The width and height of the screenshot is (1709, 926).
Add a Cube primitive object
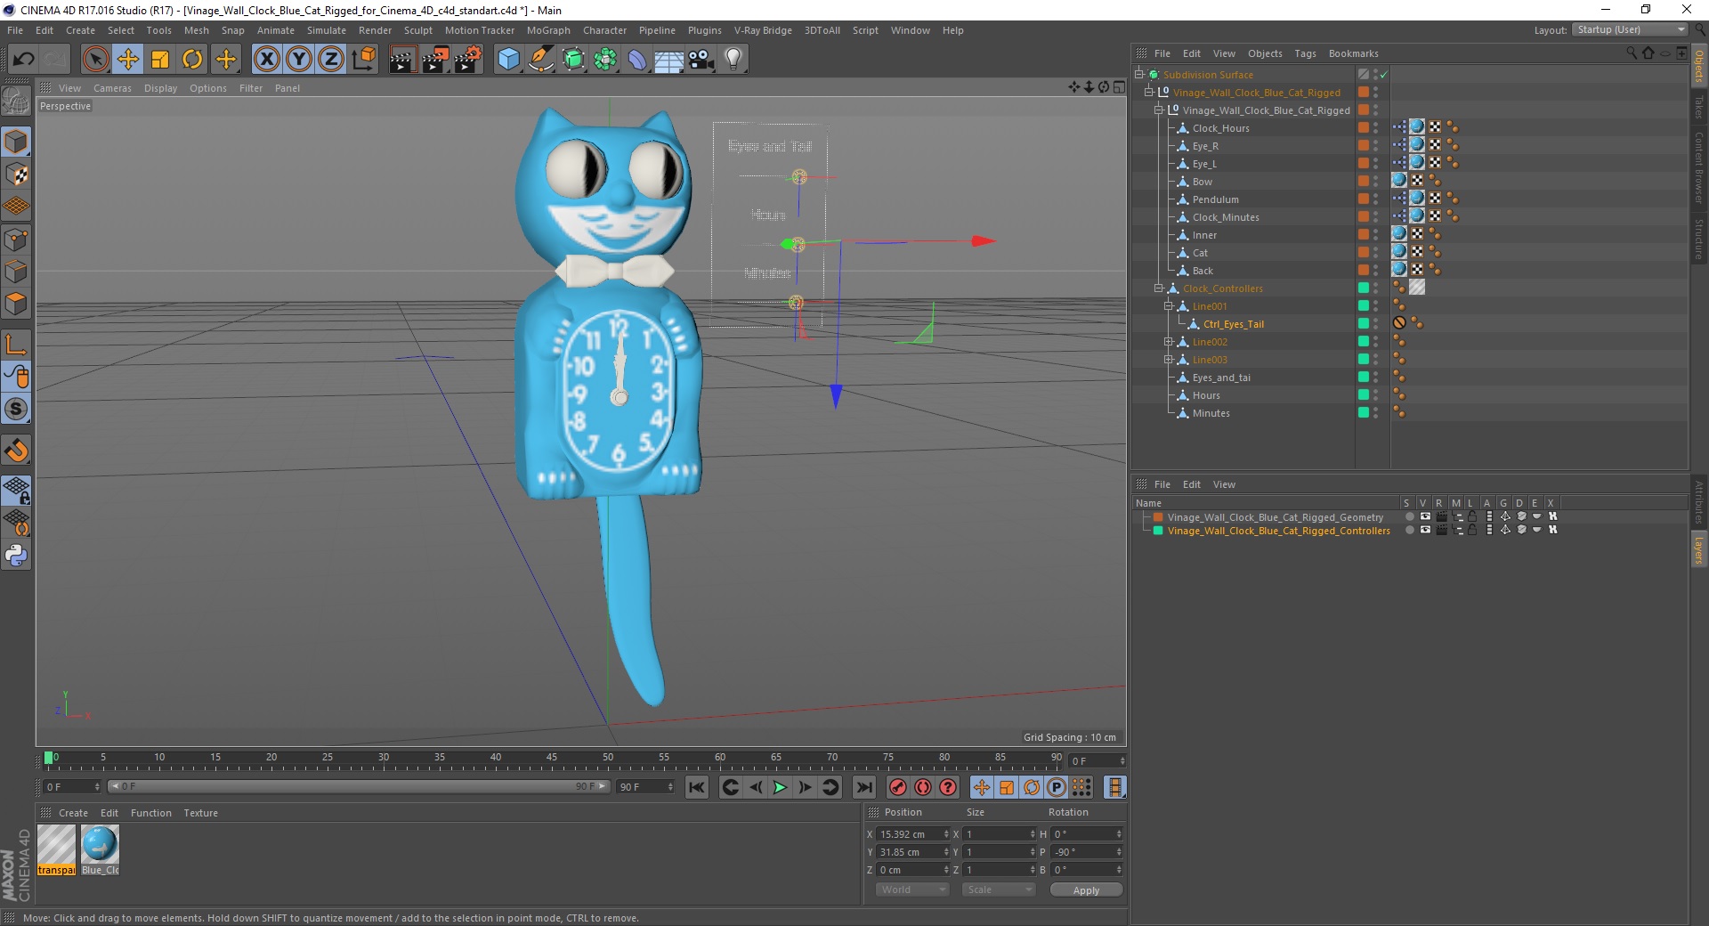point(508,60)
